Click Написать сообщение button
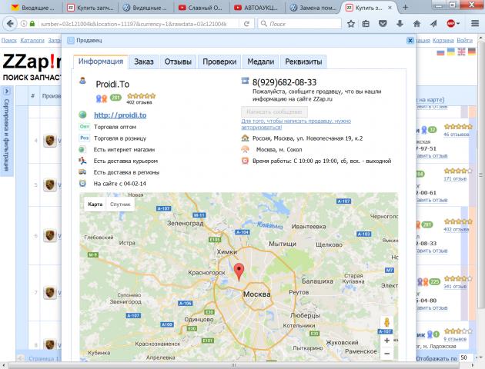This screenshot has height=369, width=485. coord(274,111)
